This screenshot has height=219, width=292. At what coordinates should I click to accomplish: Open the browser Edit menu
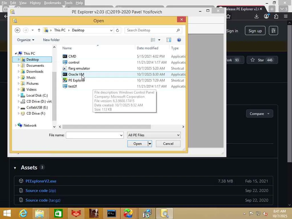pos(13,3)
